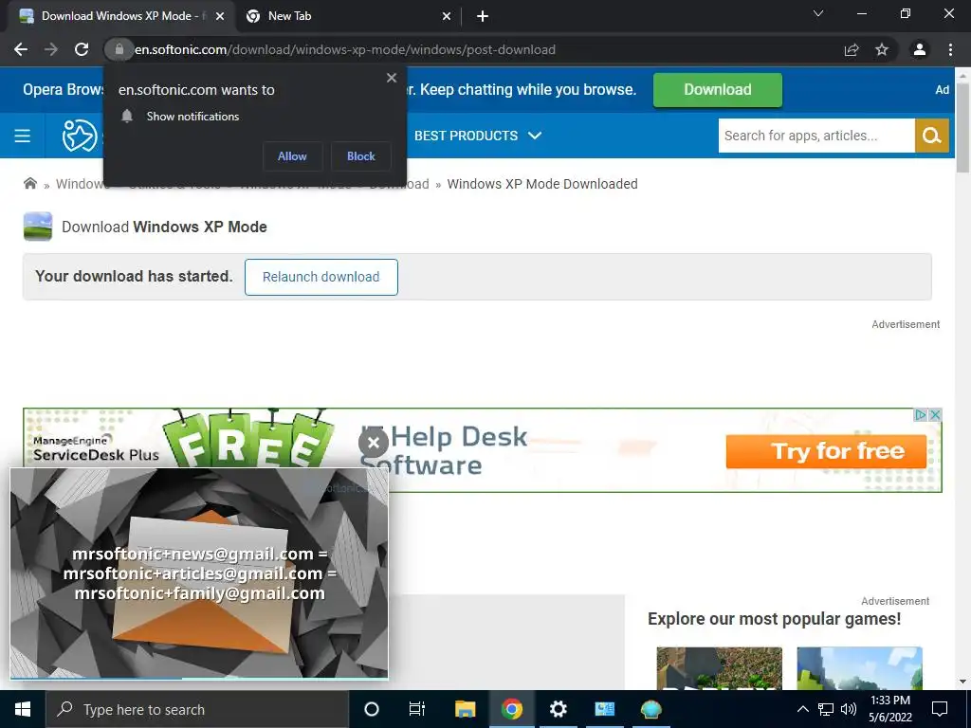Open the taskbar clock and date
Image resolution: width=971 pixels, height=728 pixels.
(x=889, y=709)
